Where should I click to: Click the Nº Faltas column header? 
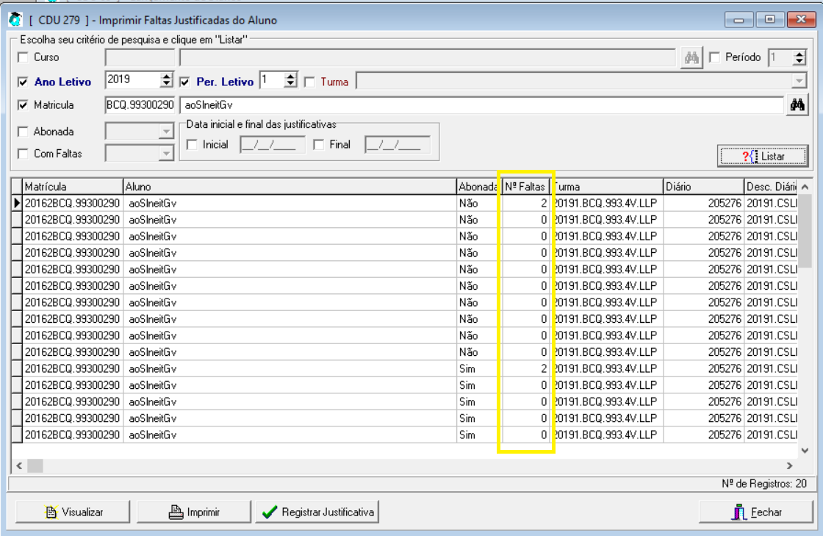click(x=525, y=187)
